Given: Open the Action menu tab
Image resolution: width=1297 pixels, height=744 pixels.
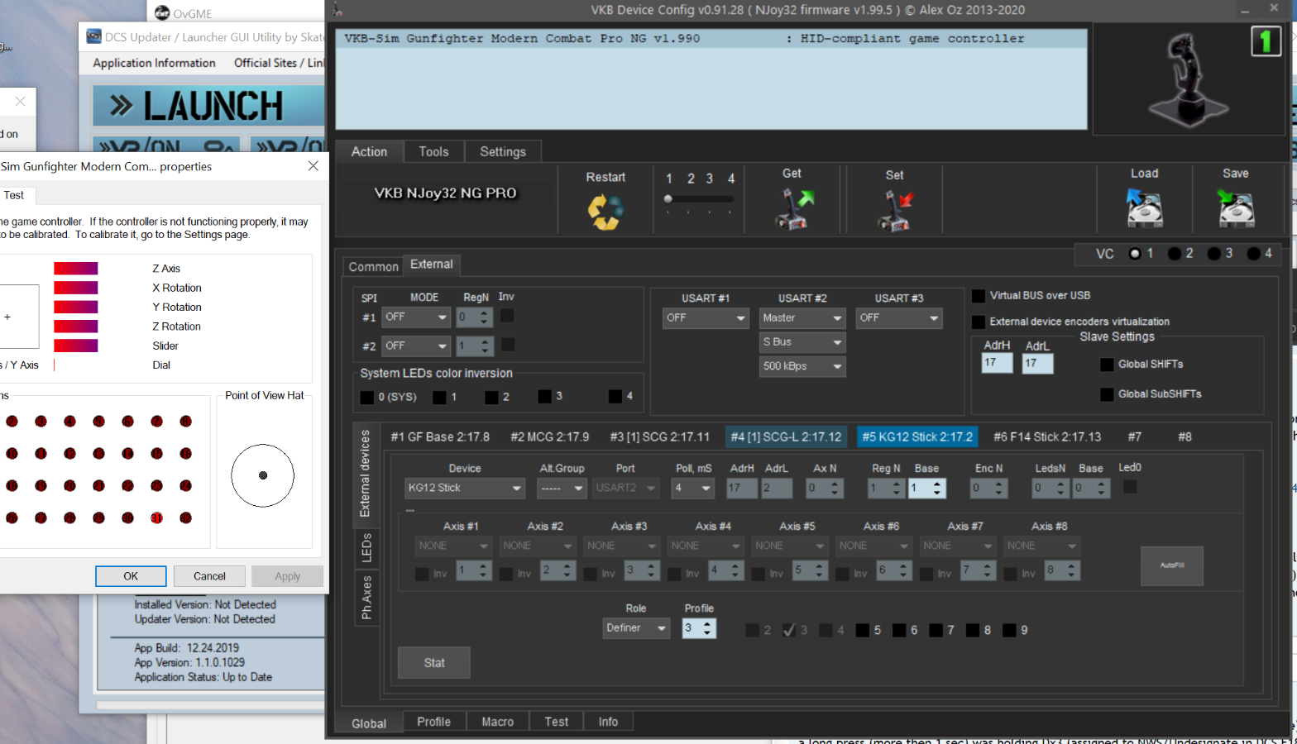Looking at the screenshot, I should tap(369, 152).
